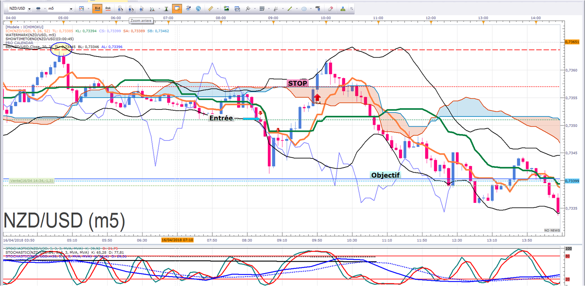Viewport: 585px width, 286px height.
Task: Expand the pitchfork tool dropdown arrow
Action: click(x=254, y=8)
